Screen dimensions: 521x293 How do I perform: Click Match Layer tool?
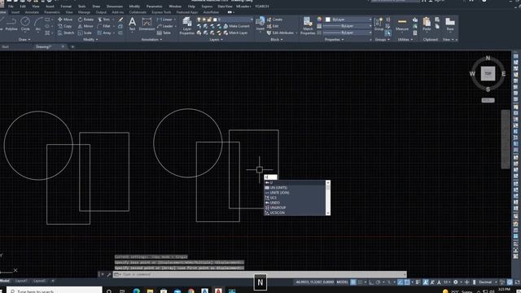(x=235, y=33)
